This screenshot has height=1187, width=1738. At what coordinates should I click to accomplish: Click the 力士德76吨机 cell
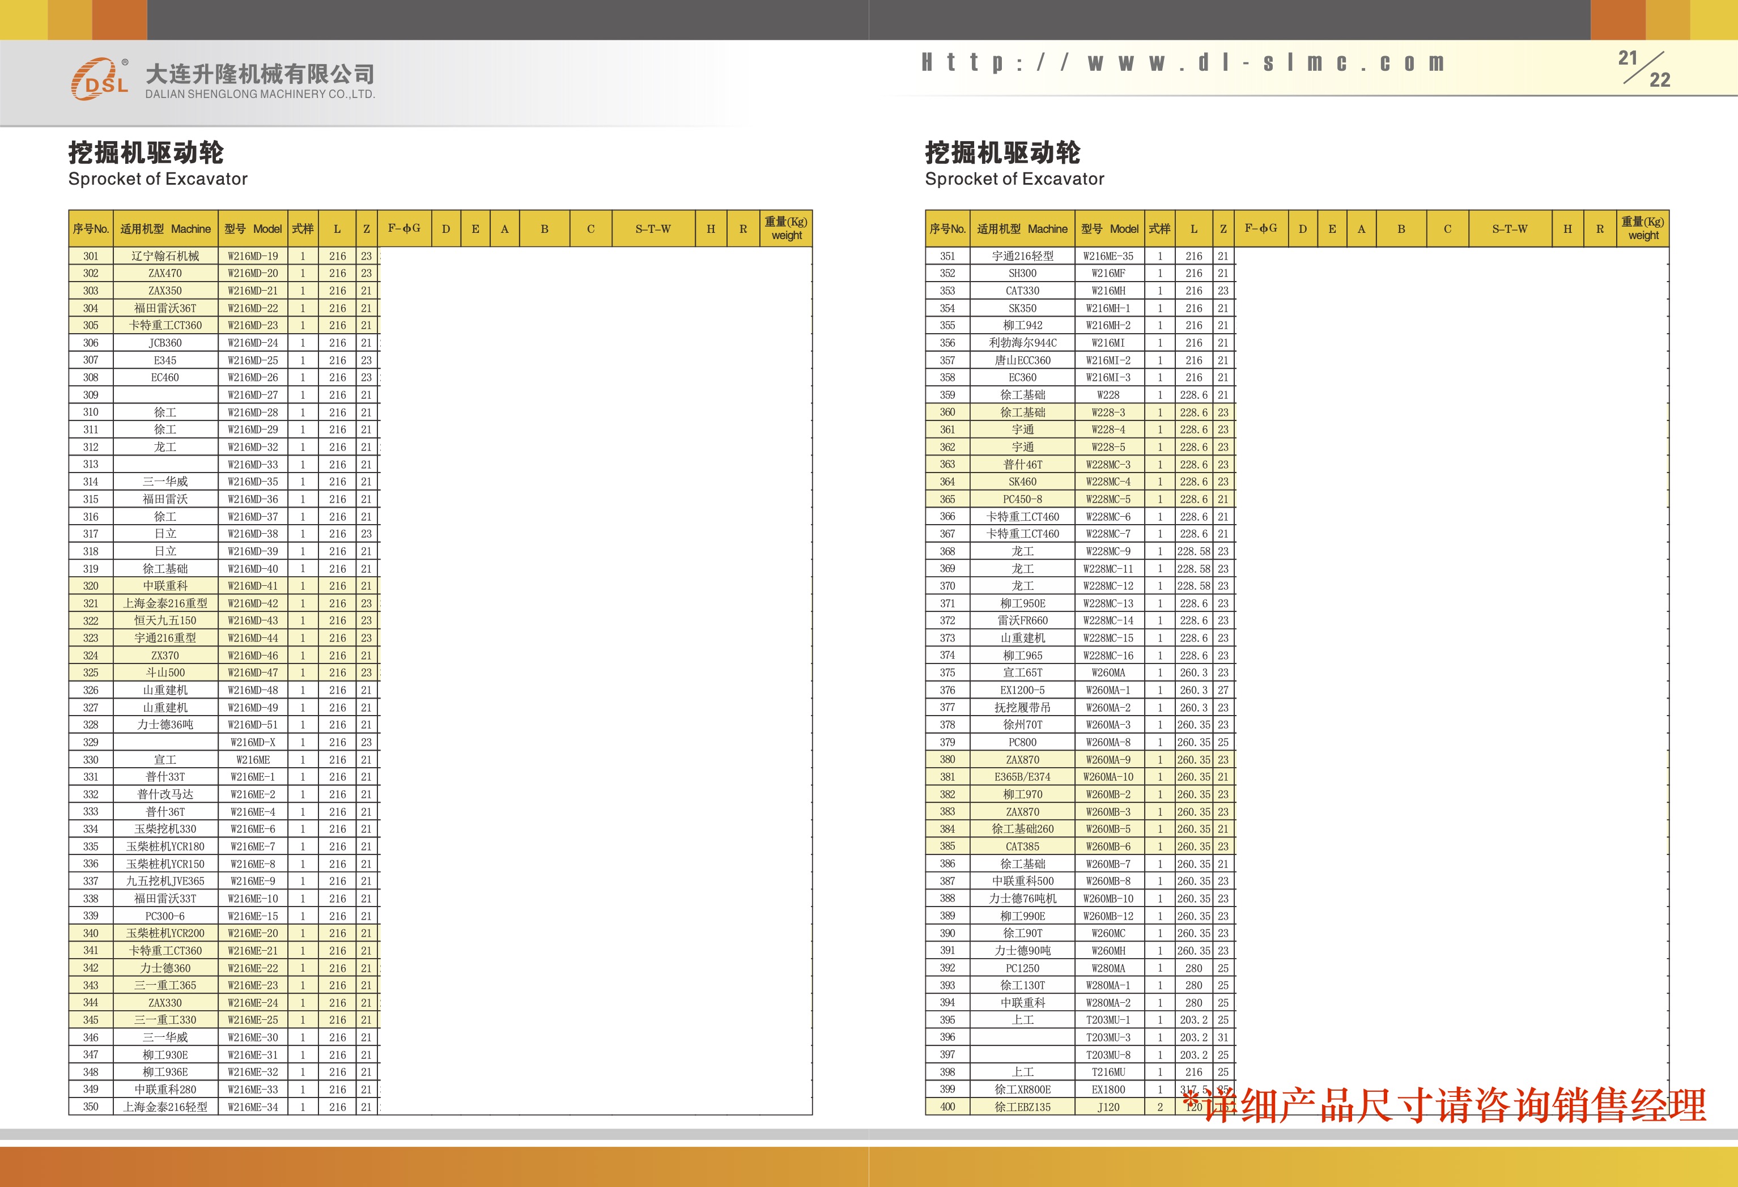pos(1022,898)
